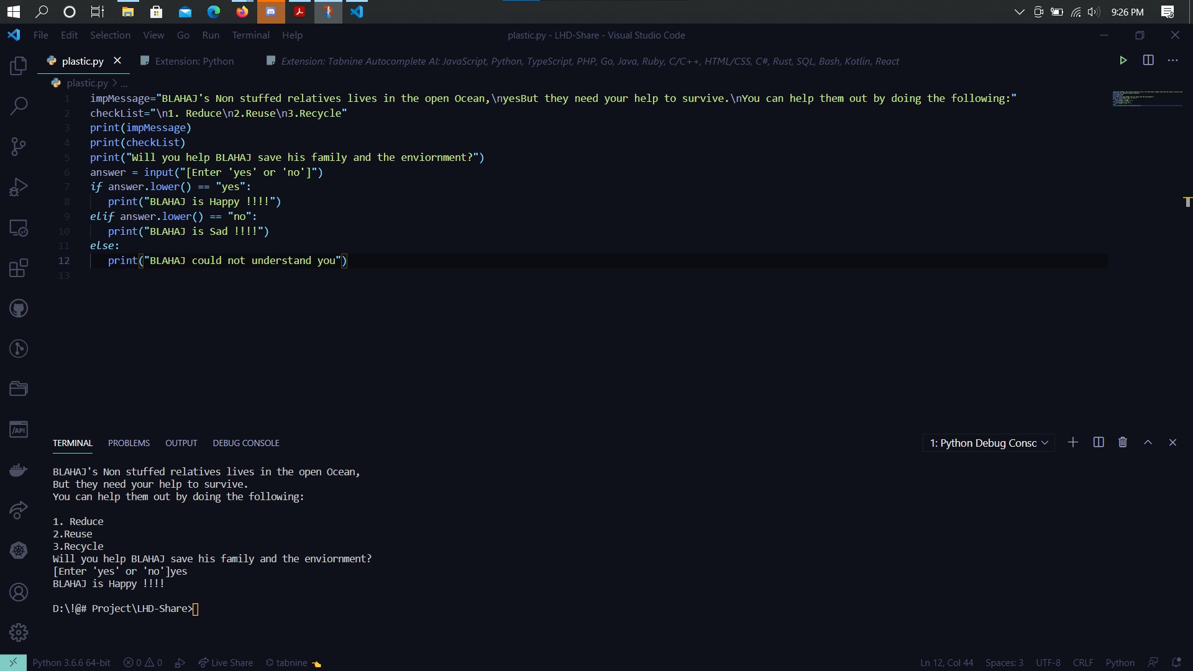Split the editor to the right
This screenshot has width=1193, height=671.
point(1148,60)
